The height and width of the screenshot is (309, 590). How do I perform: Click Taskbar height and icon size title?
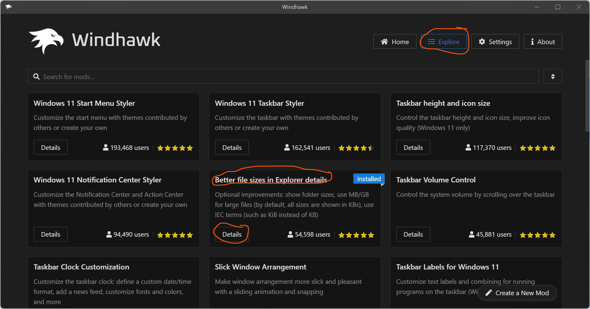[x=443, y=103]
